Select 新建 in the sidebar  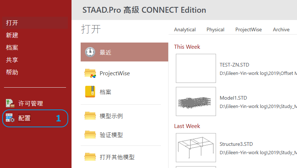[12, 35]
